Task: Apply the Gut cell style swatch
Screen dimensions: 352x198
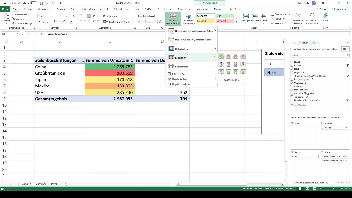Action: [225, 16]
